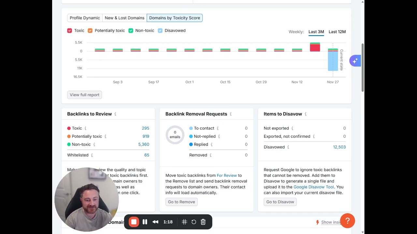Screen dimensions: 417x234
Task: Open the orange help question button
Action: tap(348, 221)
